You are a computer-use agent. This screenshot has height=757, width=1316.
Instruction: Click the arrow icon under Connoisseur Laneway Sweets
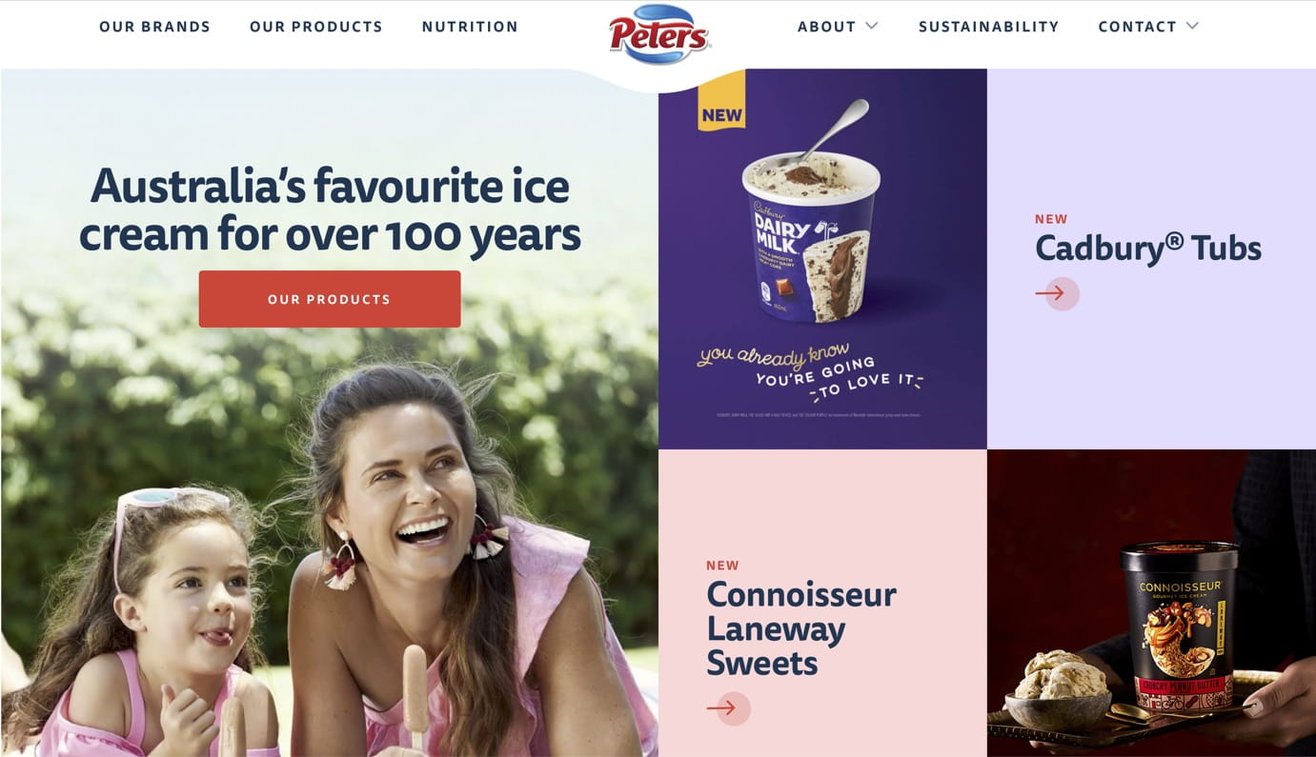(729, 708)
